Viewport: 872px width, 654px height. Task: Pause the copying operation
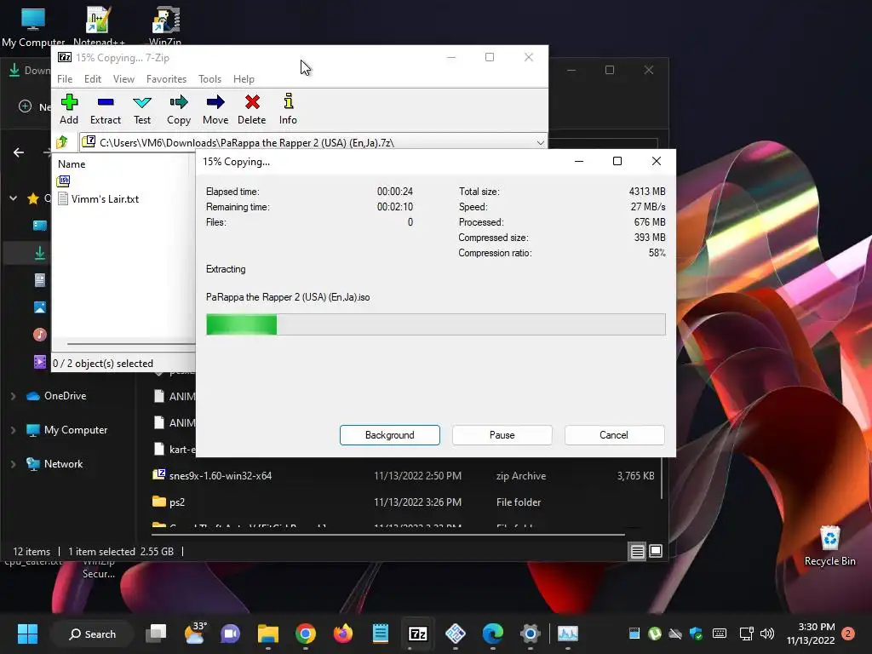pyautogui.click(x=502, y=435)
